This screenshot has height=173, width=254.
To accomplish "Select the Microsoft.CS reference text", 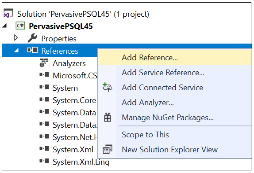I will click(75, 76).
